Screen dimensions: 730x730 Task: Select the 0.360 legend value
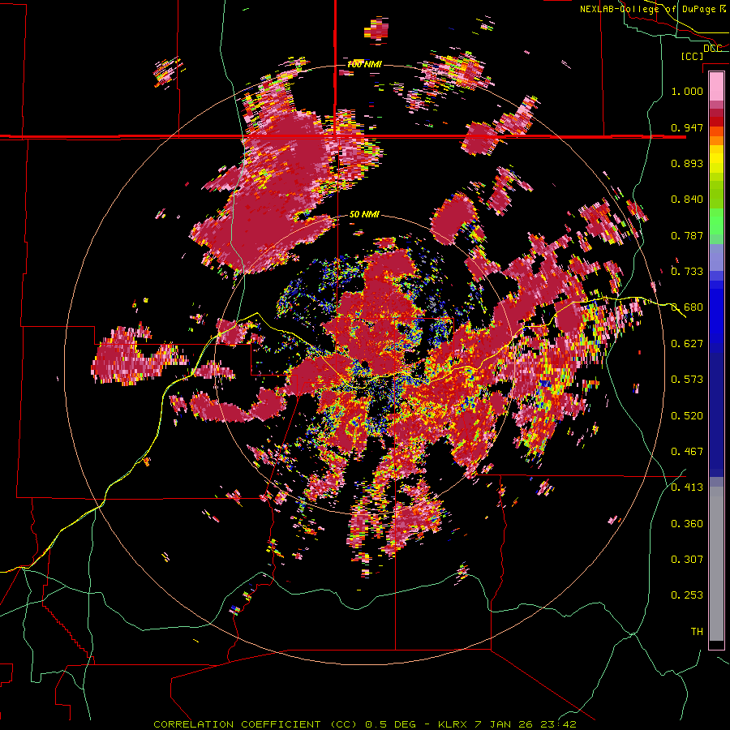(x=687, y=524)
